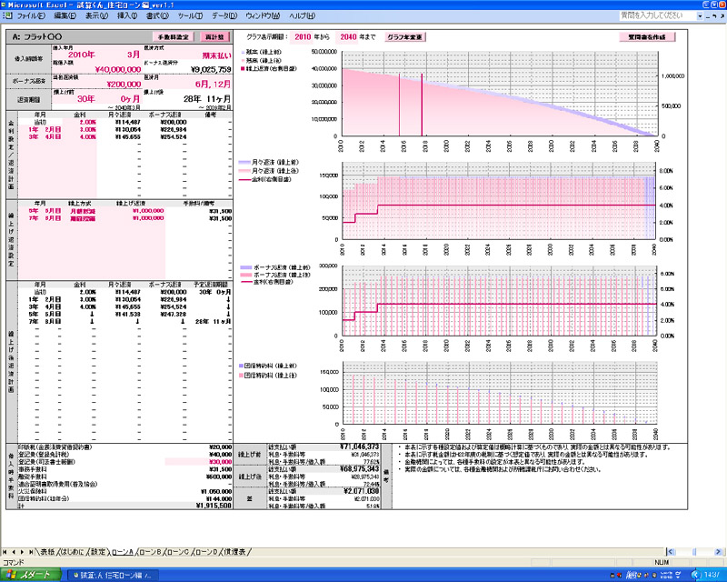Select the bonus months 6月, 12月 cell

point(213,85)
